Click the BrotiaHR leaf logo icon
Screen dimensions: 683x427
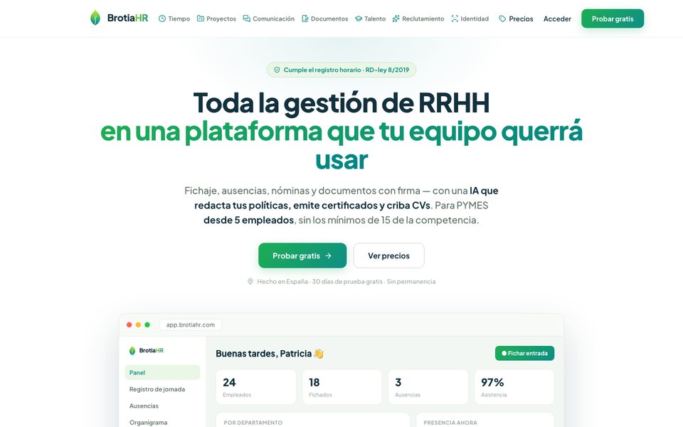tap(95, 18)
